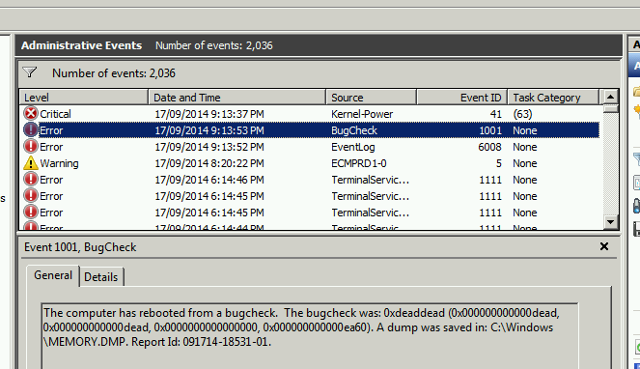Click event ID 6008 cell
The width and height of the screenshot is (640, 369).
(489, 147)
